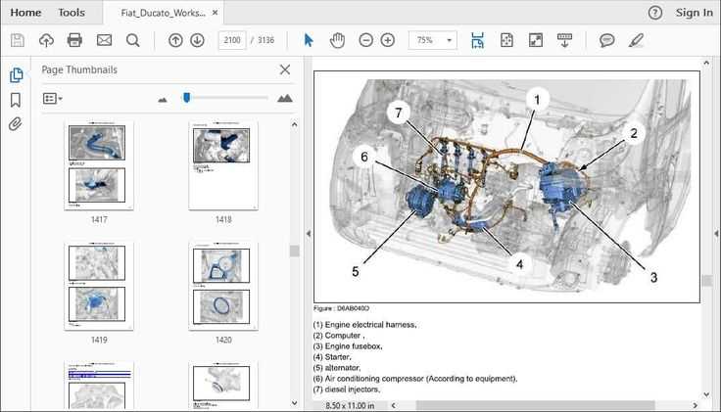721x412 pixels.
Task: Select page thumbnail 1420
Action: coord(223,286)
